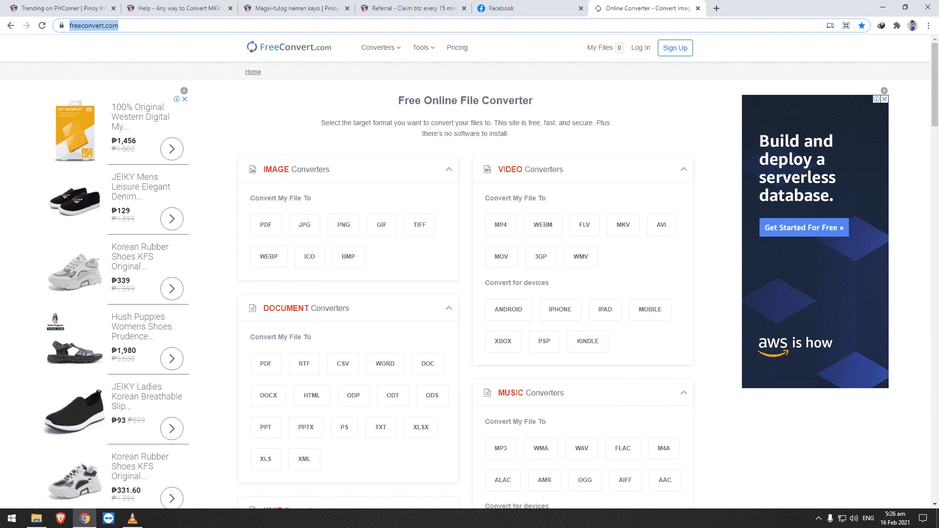This screenshot has height=528, width=939.
Task: Choose DOCX document converter
Action: [x=268, y=396]
